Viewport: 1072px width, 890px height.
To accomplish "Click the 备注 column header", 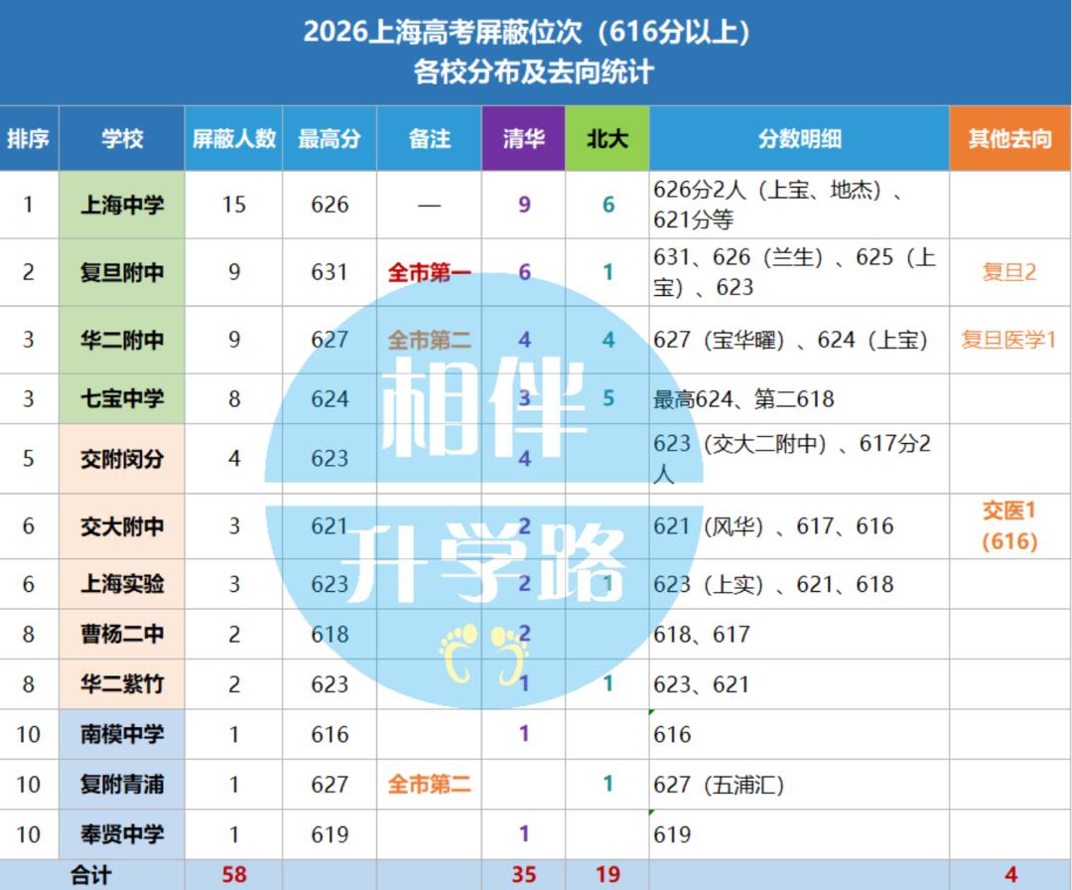I will click(430, 138).
